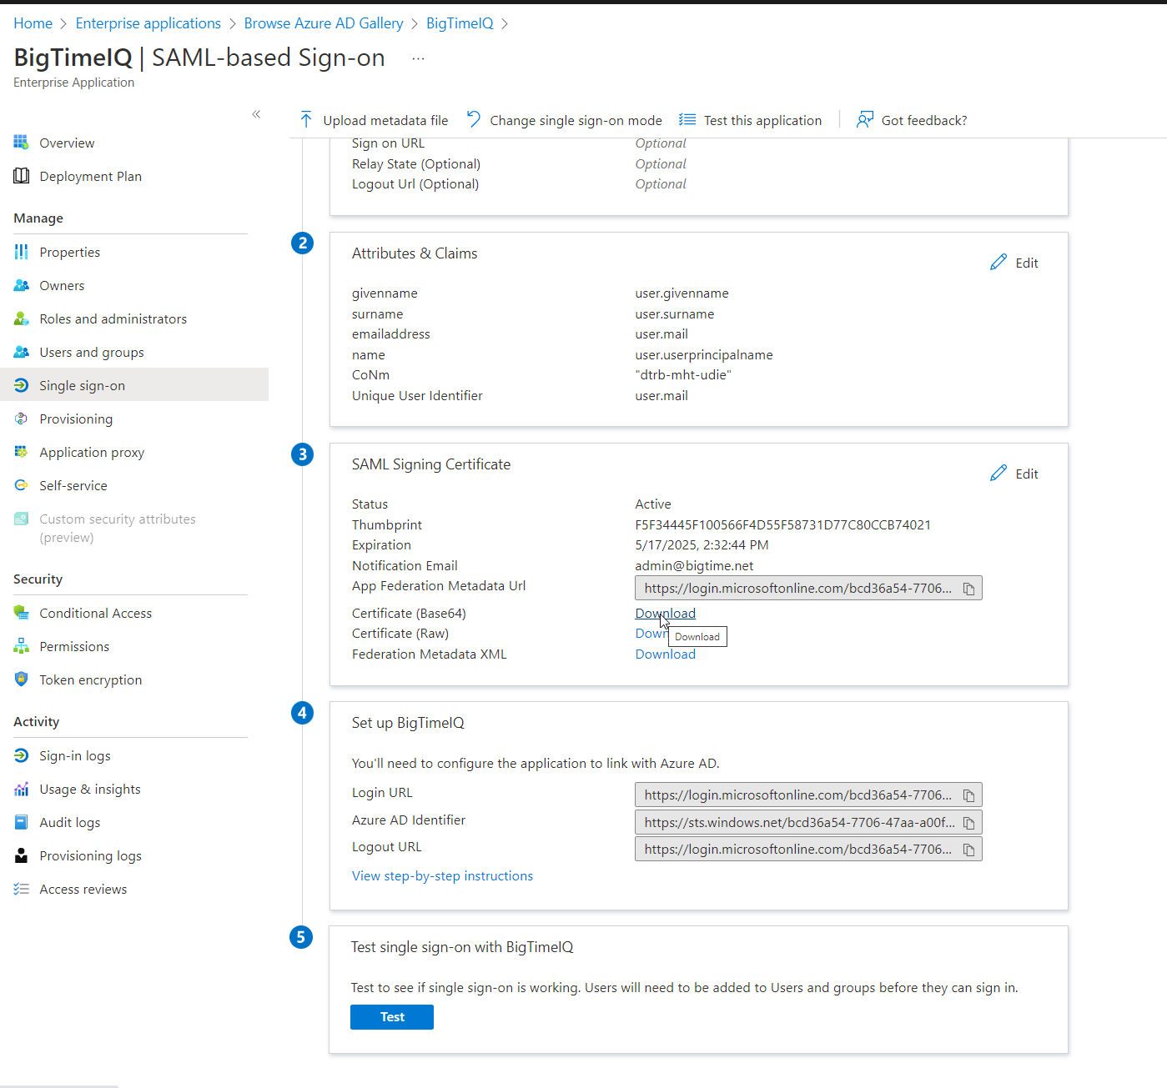
Task: Open the ellipsis menu beside page title
Action: (x=418, y=58)
